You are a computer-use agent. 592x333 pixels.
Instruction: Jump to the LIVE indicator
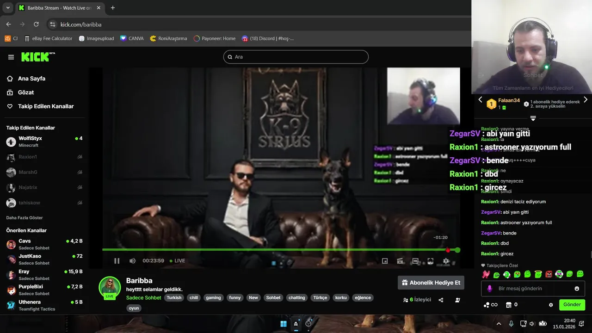point(178,261)
